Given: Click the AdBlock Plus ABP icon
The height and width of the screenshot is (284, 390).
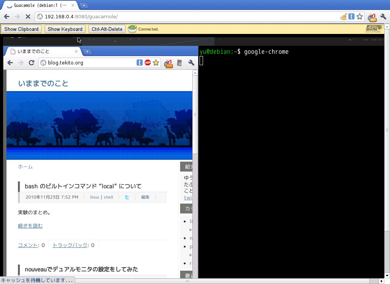Looking at the screenshot, I should 148,63.
